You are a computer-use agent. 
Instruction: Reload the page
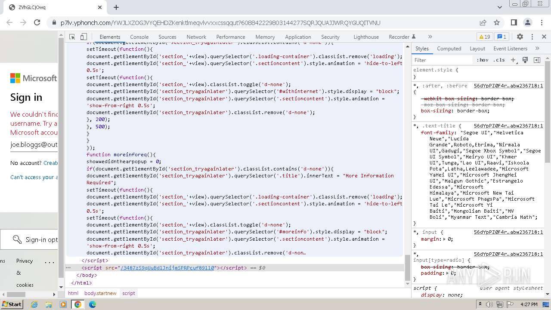[37, 23]
